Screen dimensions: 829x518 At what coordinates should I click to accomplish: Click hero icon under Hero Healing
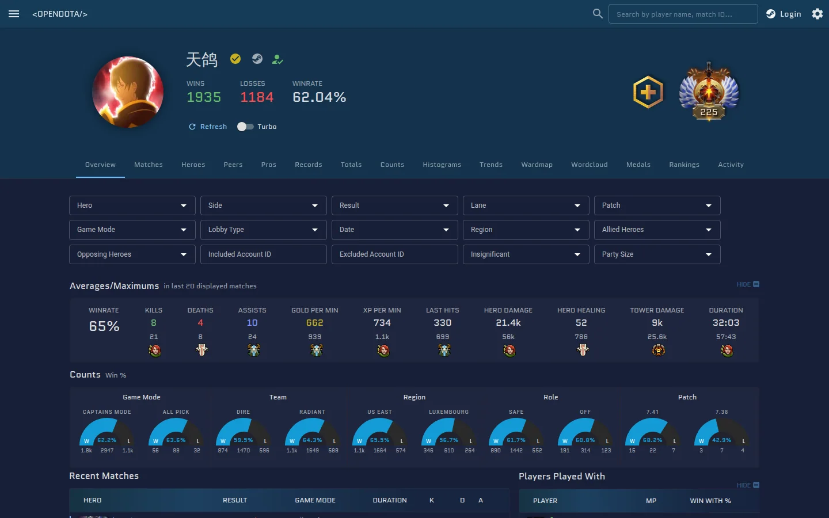583,350
